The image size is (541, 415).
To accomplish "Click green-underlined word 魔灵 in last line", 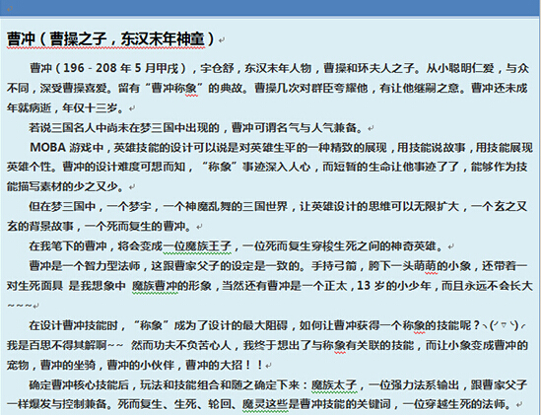I will coord(253,404).
